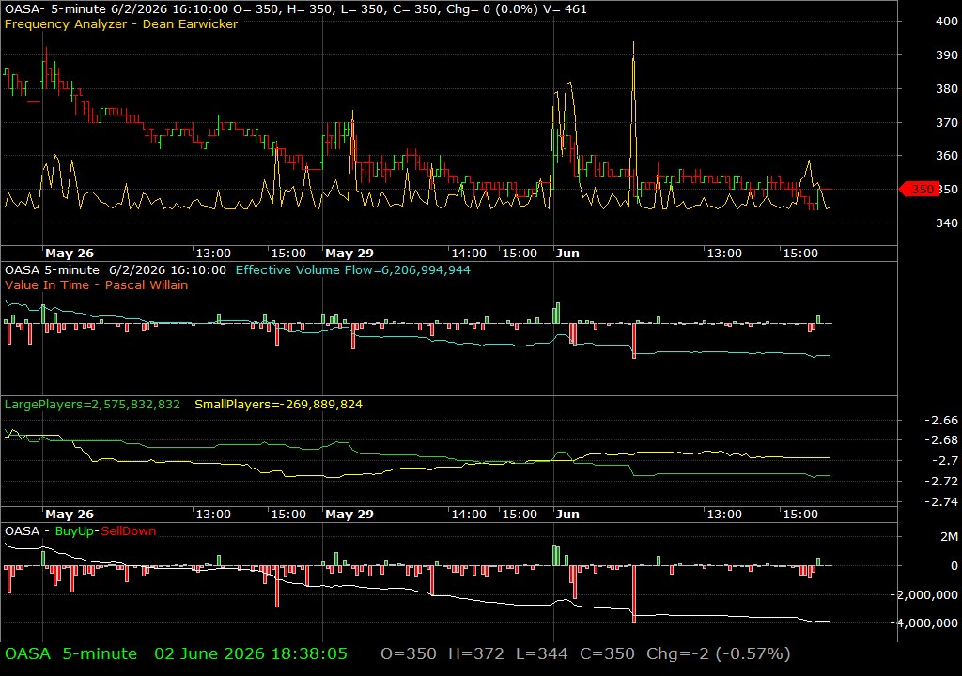Viewport: 962px width, 676px height.
Task: Click the L=344 value in the status bar
Action: tap(542, 653)
